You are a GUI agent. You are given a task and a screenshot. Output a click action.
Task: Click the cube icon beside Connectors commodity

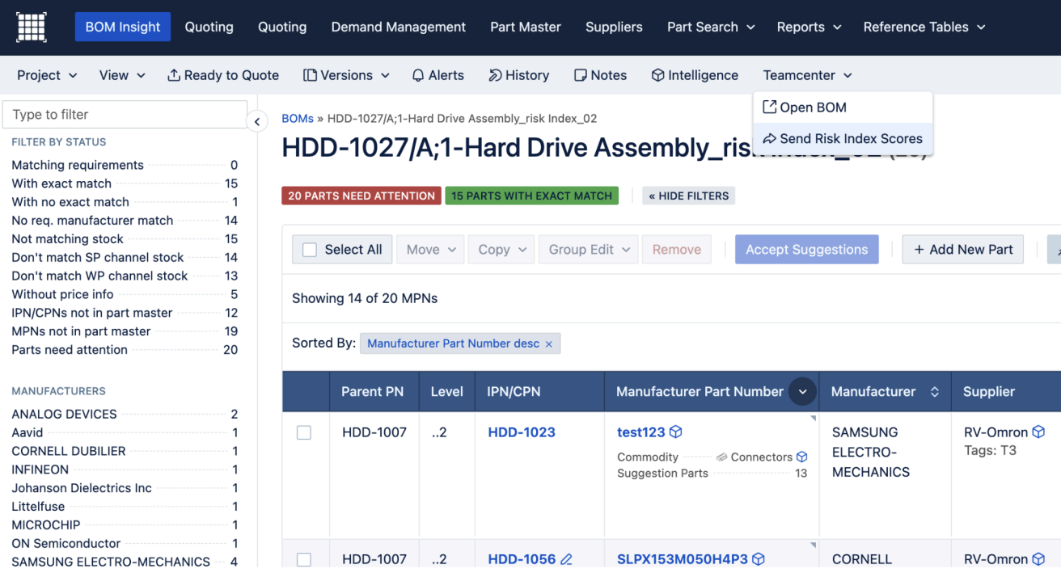point(802,457)
